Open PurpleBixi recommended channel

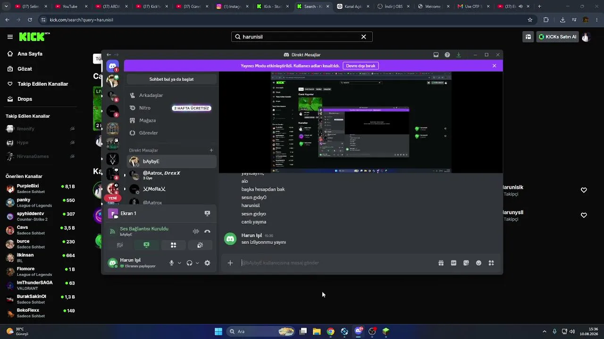click(40, 189)
